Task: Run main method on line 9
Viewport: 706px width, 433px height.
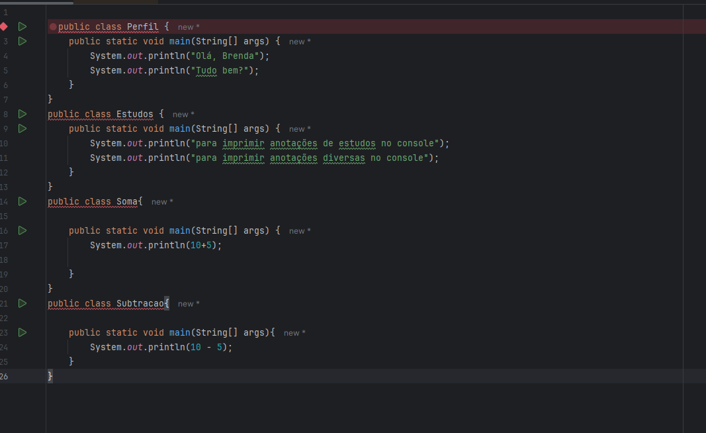Action: pos(22,128)
